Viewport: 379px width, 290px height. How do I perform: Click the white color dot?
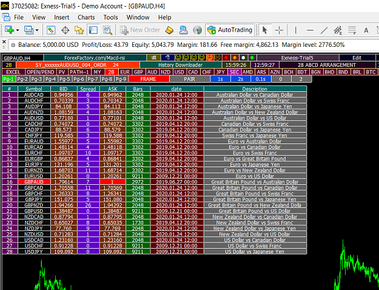click(243, 58)
